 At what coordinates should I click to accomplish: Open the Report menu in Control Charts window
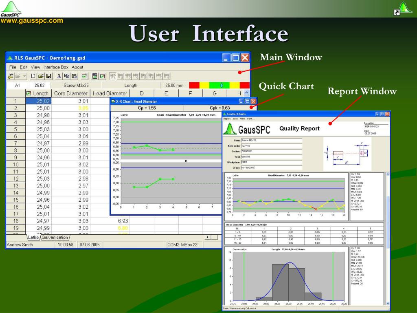[x=227, y=119]
